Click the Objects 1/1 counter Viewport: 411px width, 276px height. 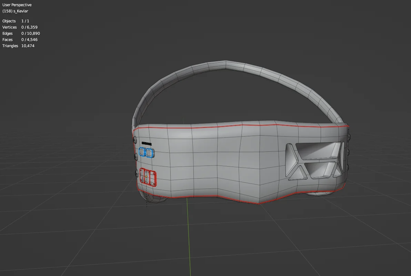click(16, 21)
